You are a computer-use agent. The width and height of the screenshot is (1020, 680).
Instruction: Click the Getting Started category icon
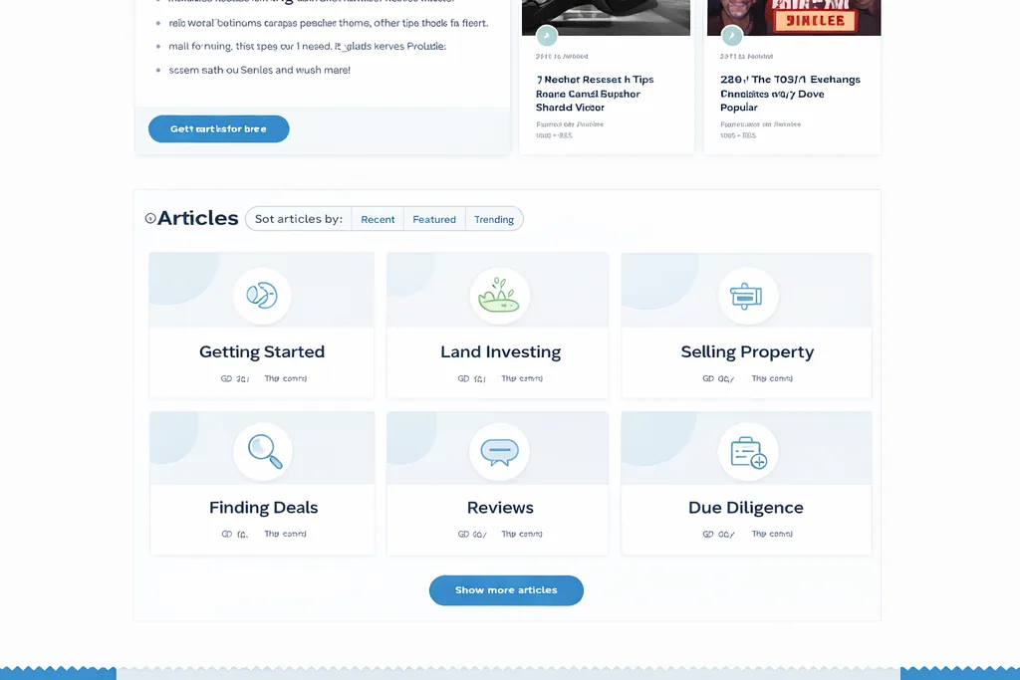[x=262, y=295]
